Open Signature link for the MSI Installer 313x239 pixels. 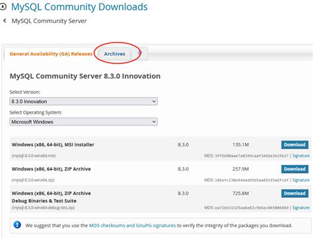300,156
